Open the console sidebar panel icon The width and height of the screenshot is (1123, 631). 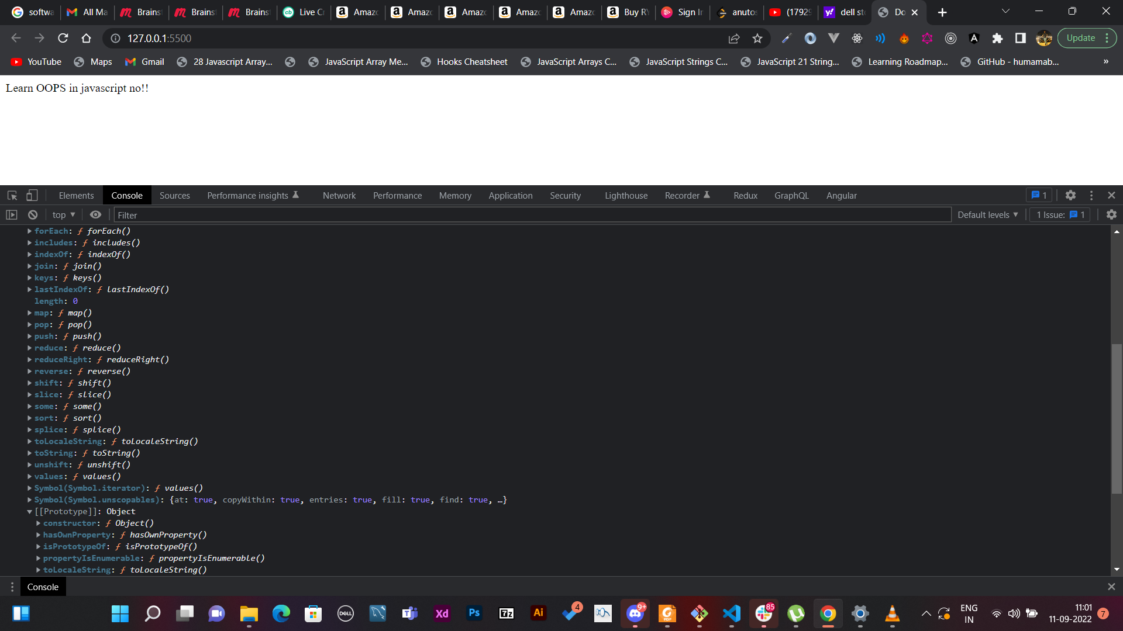[12, 215]
